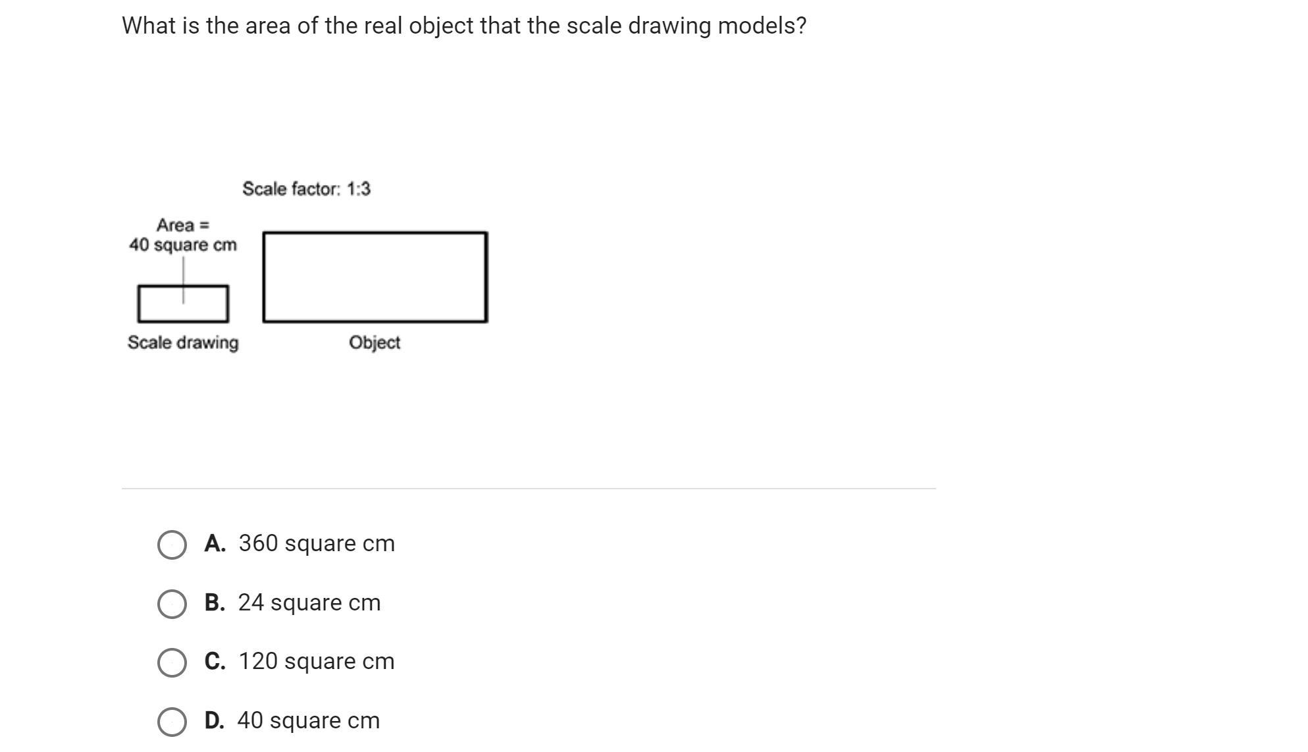Click the question text about real object area

[x=464, y=26]
